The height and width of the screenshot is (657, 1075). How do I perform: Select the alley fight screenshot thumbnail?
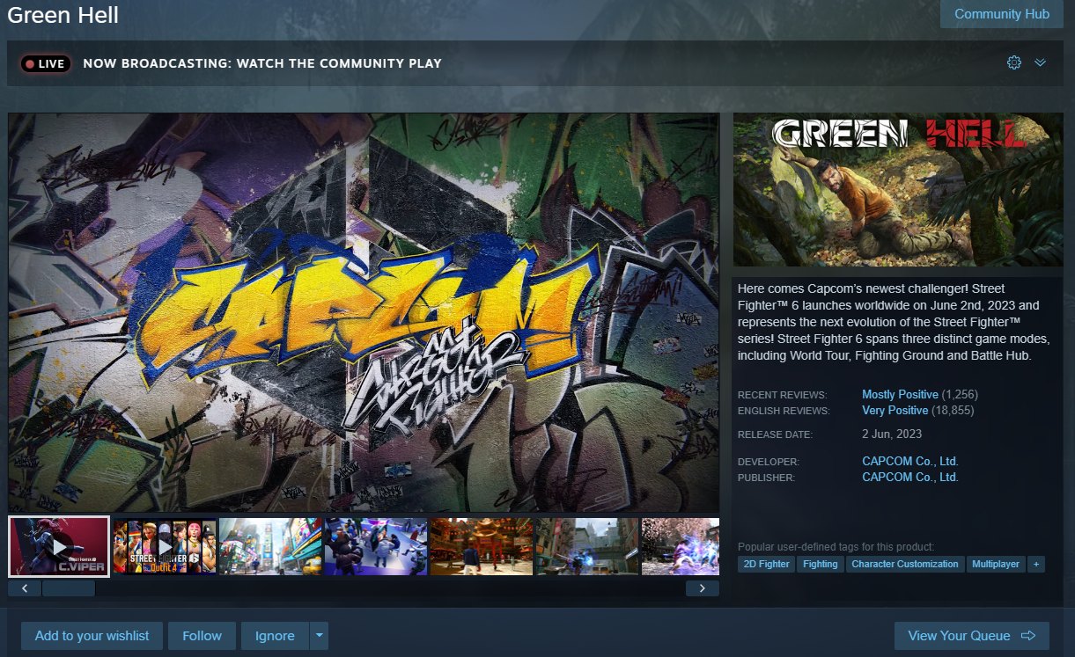(587, 546)
